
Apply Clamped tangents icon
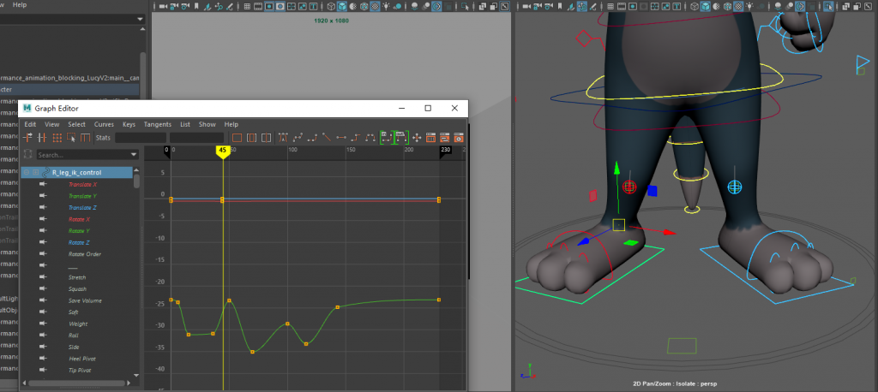click(x=312, y=138)
